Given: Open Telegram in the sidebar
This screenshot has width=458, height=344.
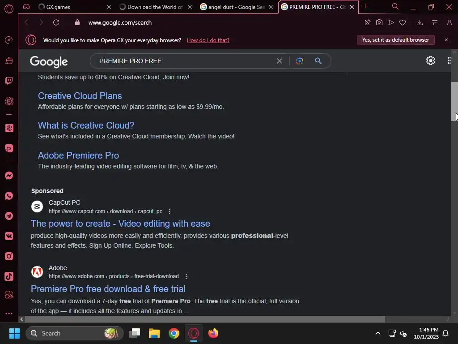Looking at the screenshot, I should point(9,216).
